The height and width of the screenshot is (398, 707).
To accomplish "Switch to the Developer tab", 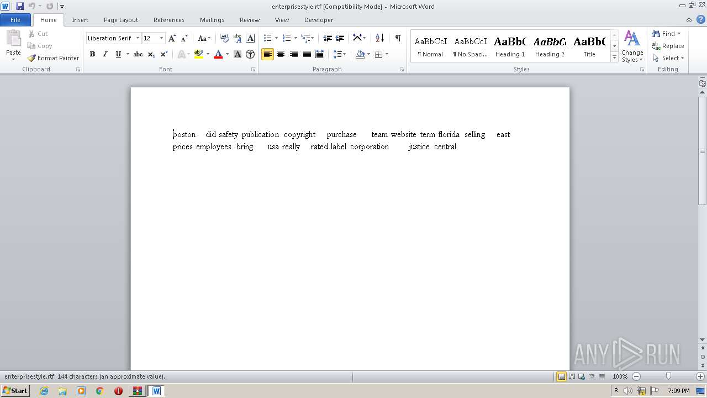I will pos(319,20).
